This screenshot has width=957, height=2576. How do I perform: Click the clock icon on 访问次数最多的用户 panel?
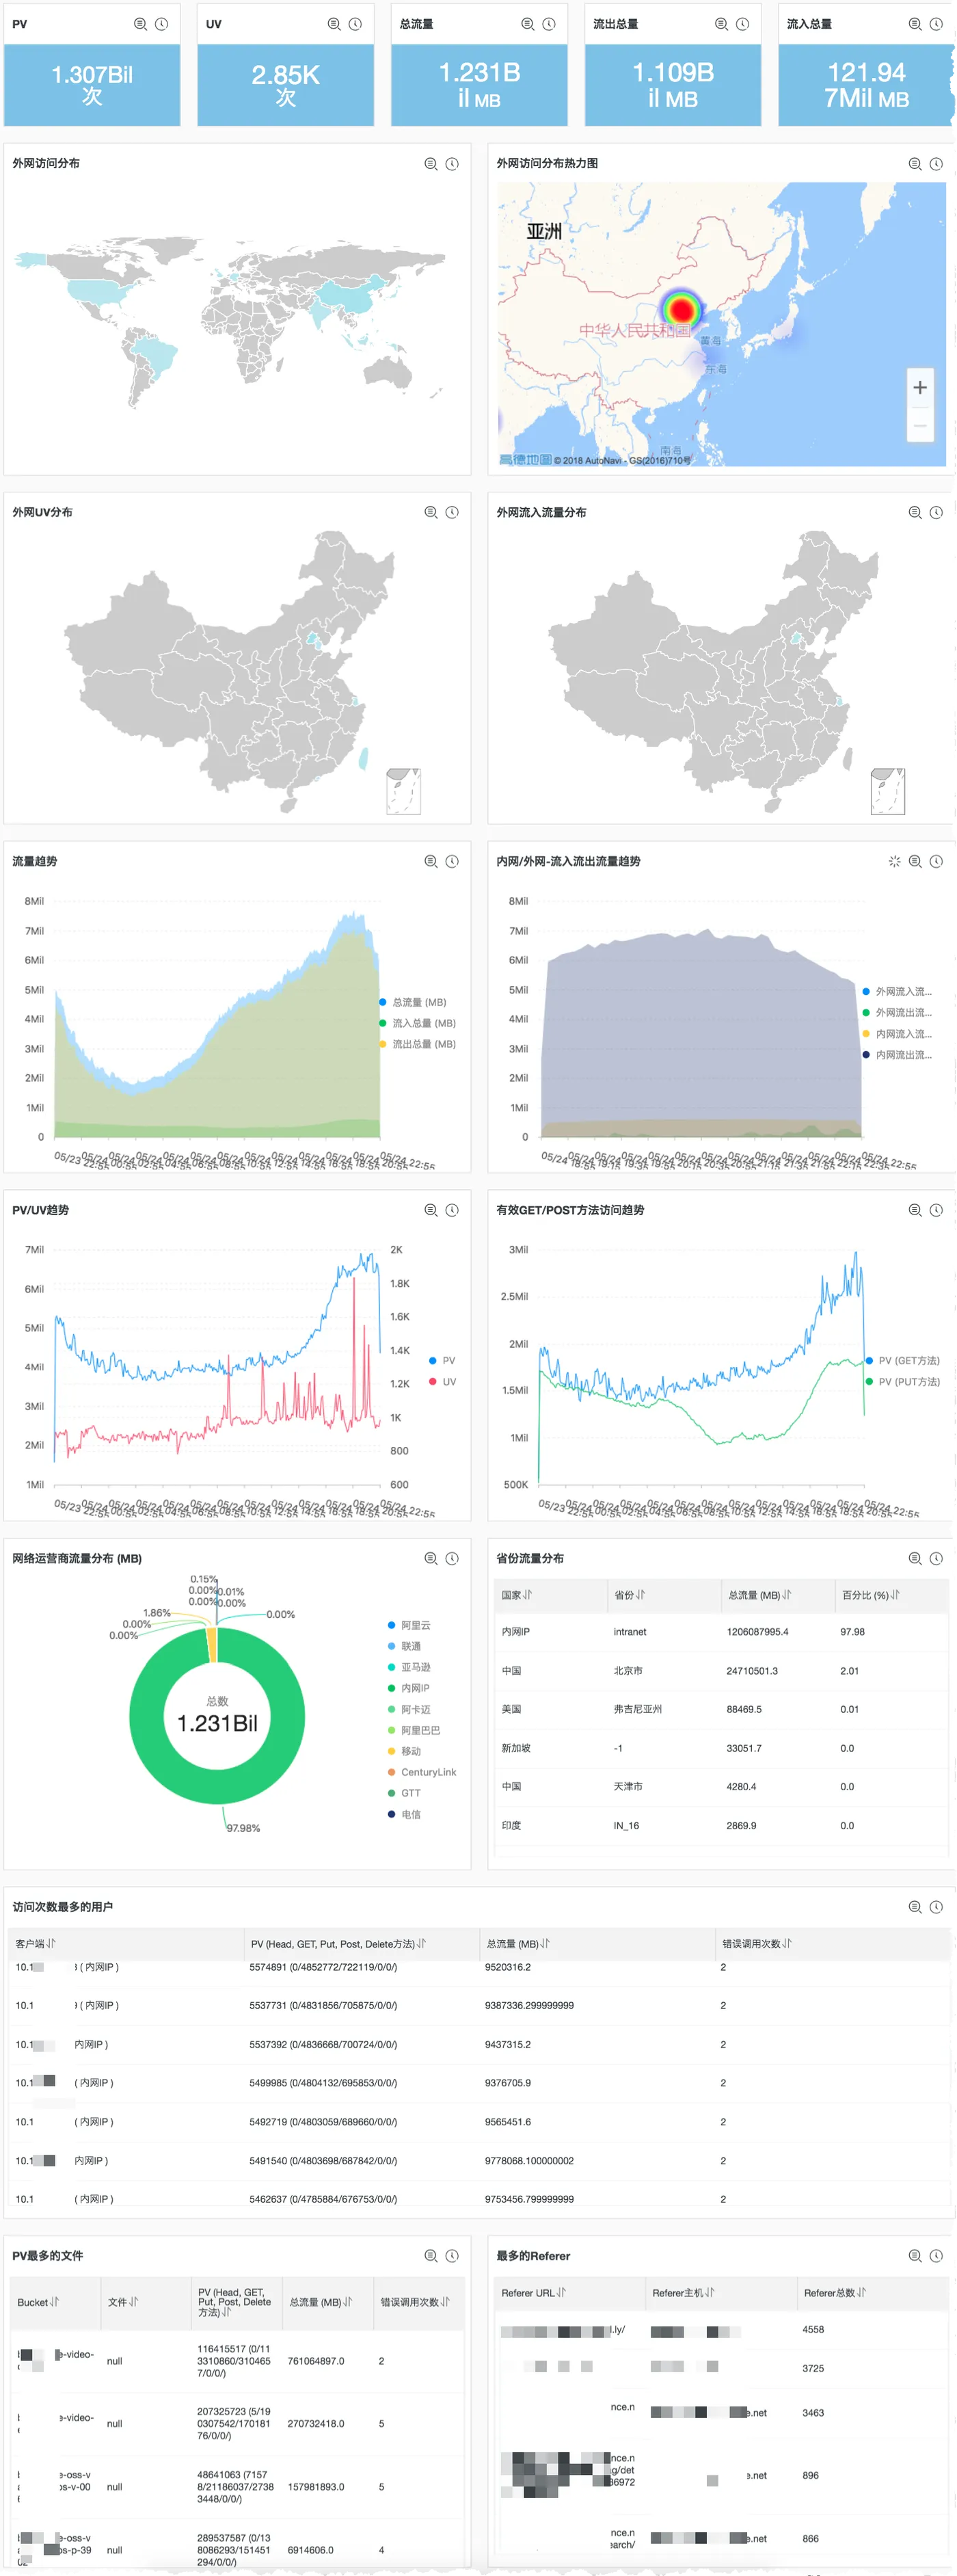tap(936, 1907)
